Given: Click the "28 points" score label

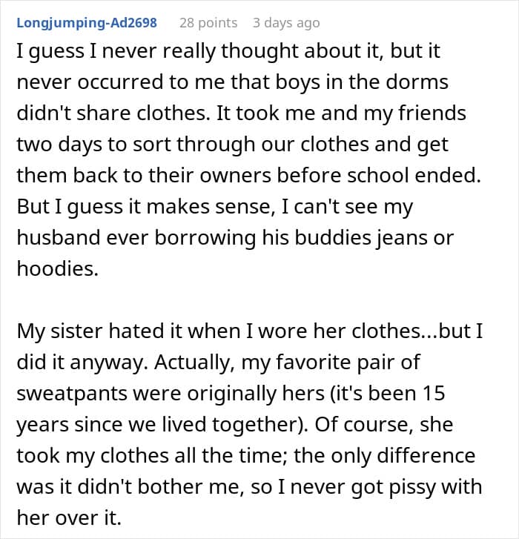Looking at the screenshot, I should click(208, 22).
